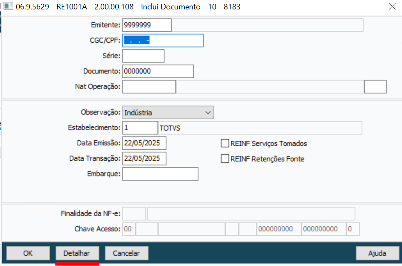Click the Chave Acesso first segment showing 00
Screen dimensions: 402x266
point(129,229)
